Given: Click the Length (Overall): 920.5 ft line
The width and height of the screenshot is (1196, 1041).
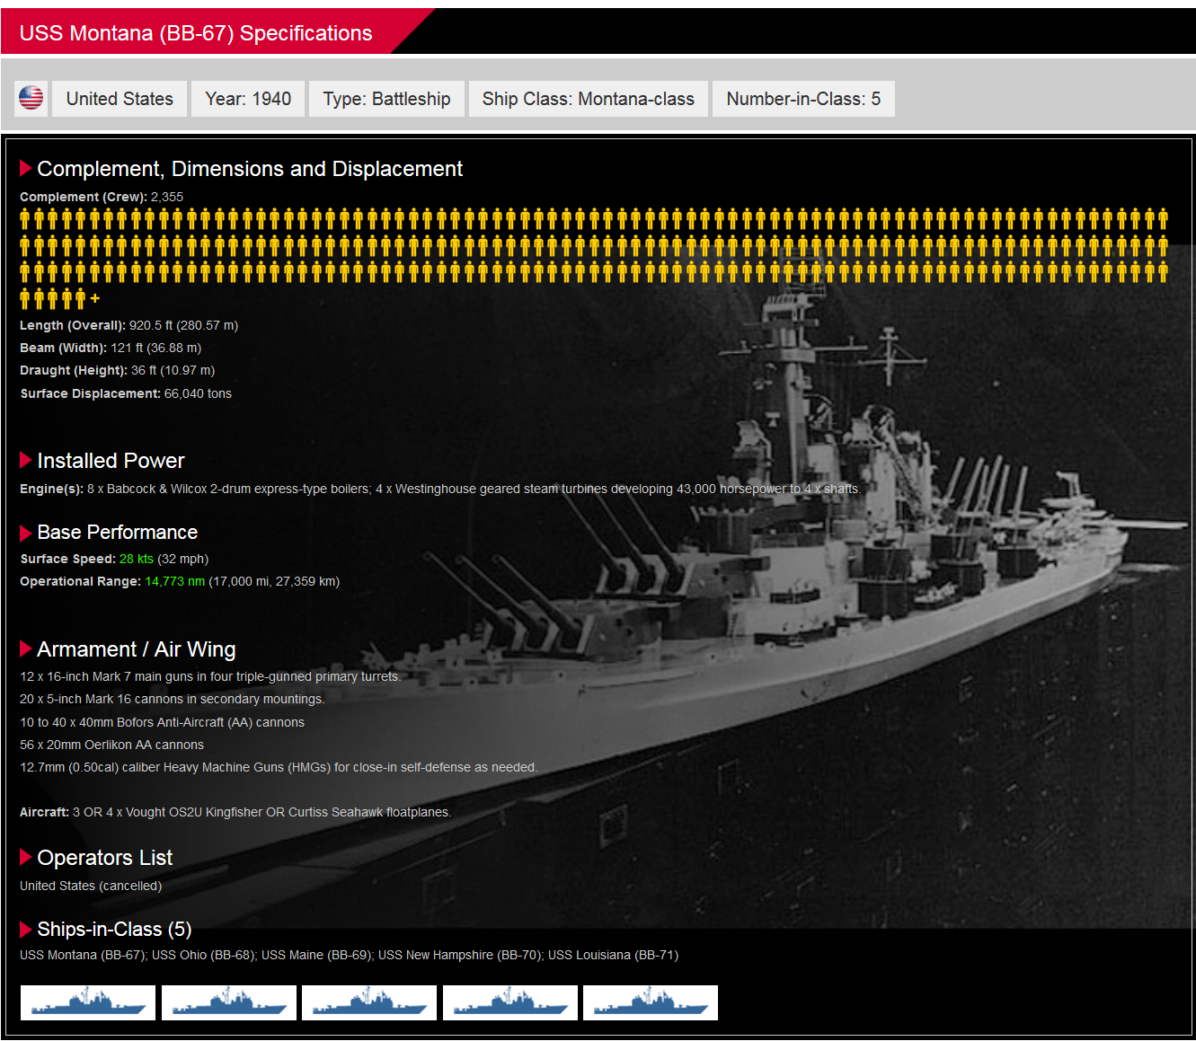Looking at the screenshot, I should [129, 325].
